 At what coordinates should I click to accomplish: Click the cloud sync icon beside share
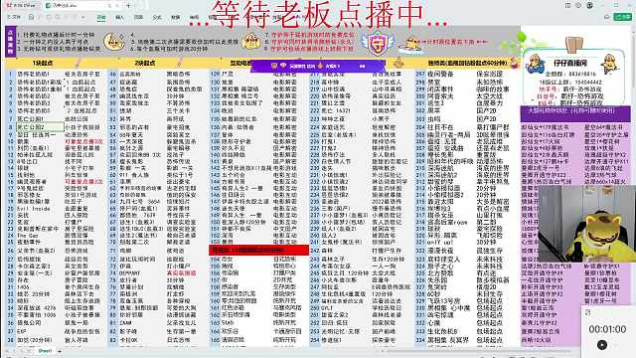607,17
